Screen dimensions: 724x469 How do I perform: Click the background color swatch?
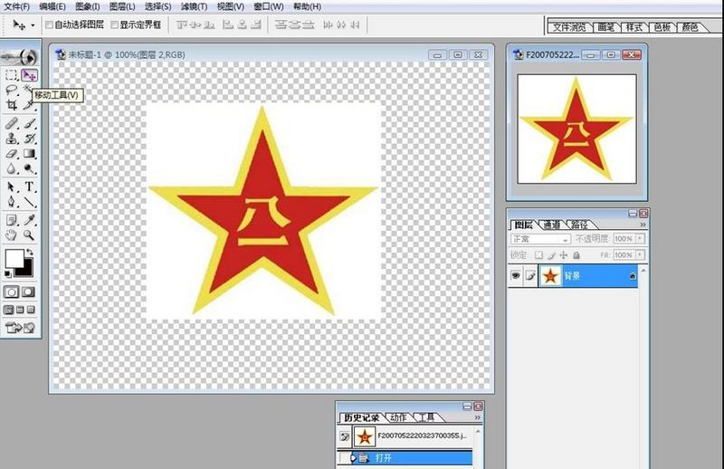(28, 270)
